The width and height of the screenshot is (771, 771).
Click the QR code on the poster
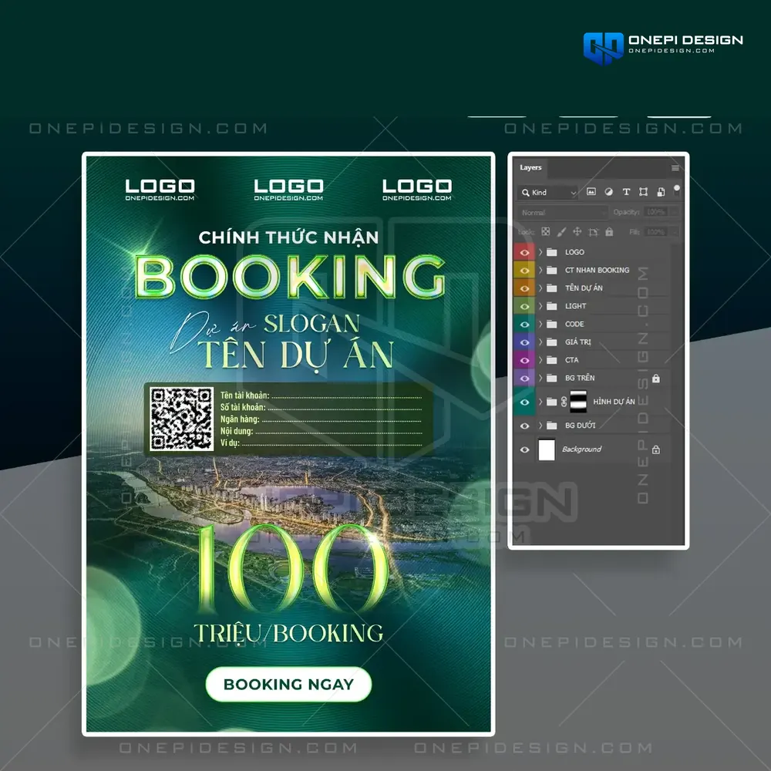pyautogui.click(x=181, y=419)
